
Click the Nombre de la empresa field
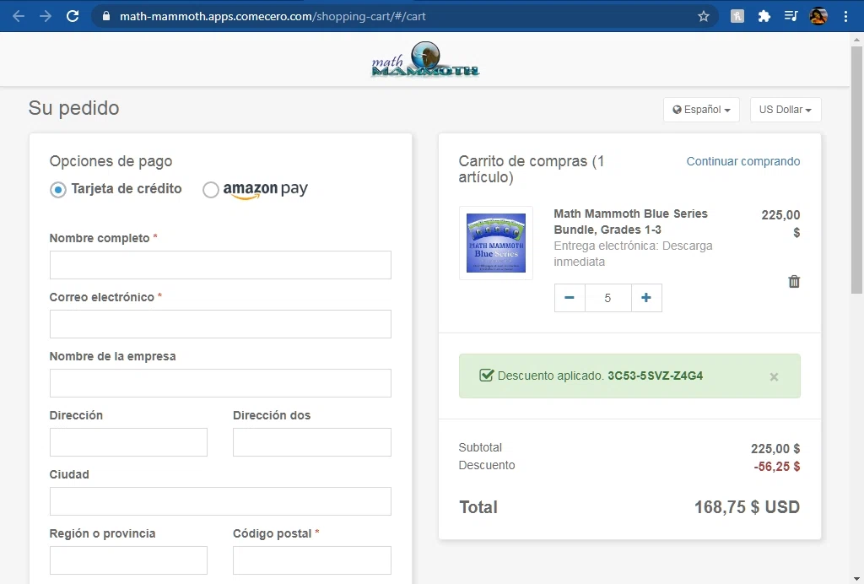pyautogui.click(x=220, y=383)
